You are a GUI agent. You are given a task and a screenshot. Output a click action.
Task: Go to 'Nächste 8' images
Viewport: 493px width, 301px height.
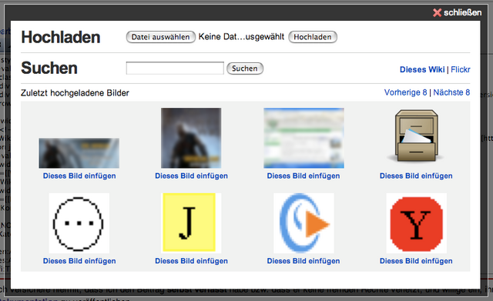pyautogui.click(x=451, y=92)
